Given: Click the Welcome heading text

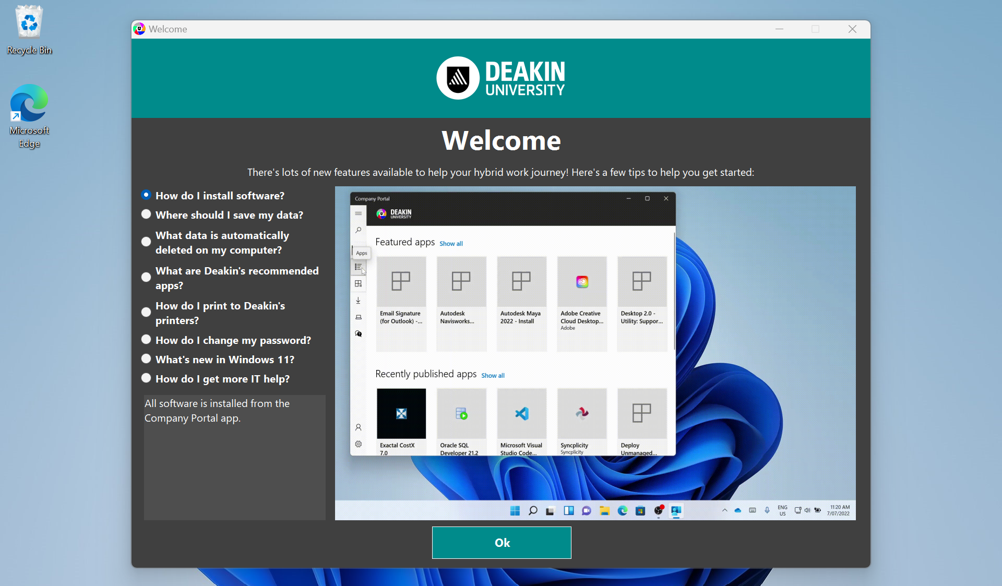Looking at the screenshot, I should point(501,140).
